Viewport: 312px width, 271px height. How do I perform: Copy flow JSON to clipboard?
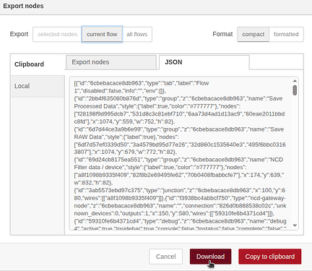click(x=270, y=257)
